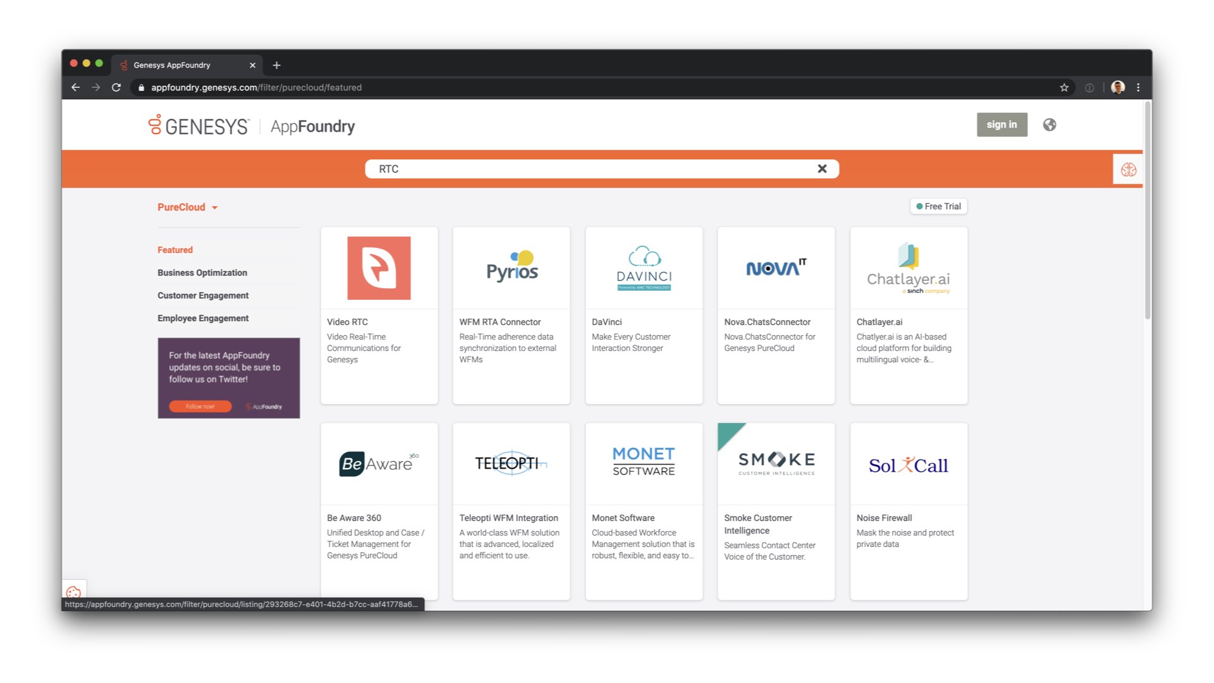The height and width of the screenshot is (683, 1214).
Task: Click the globe language icon
Action: (1049, 125)
